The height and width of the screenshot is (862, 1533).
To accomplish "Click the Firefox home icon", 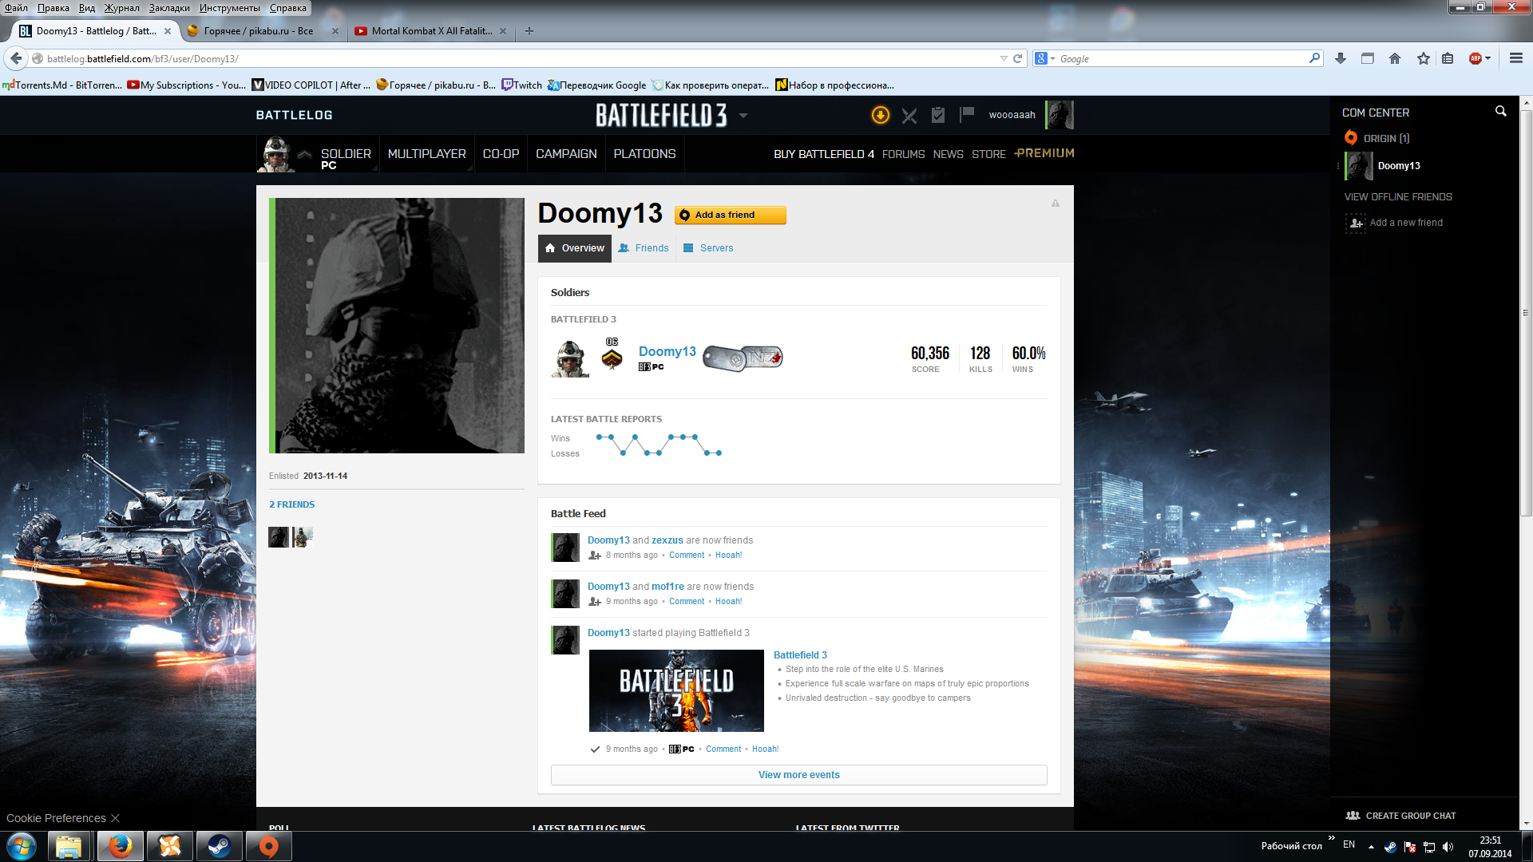I will (x=1395, y=58).
